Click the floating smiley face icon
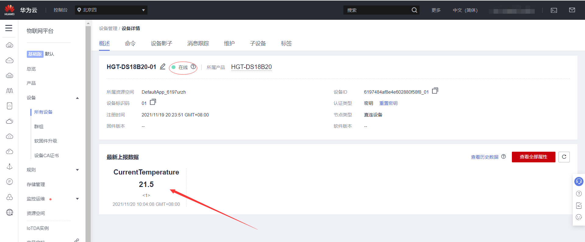This screenshot has width=585, height=242. (579, 217)
